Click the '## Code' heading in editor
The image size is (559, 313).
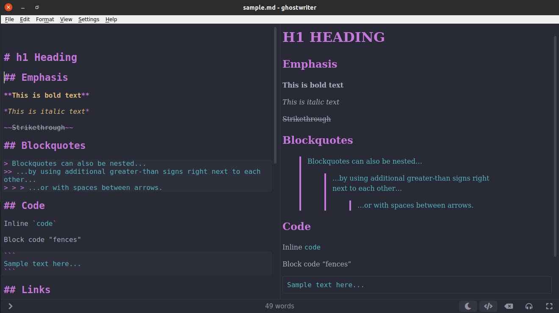pos(25,206)
